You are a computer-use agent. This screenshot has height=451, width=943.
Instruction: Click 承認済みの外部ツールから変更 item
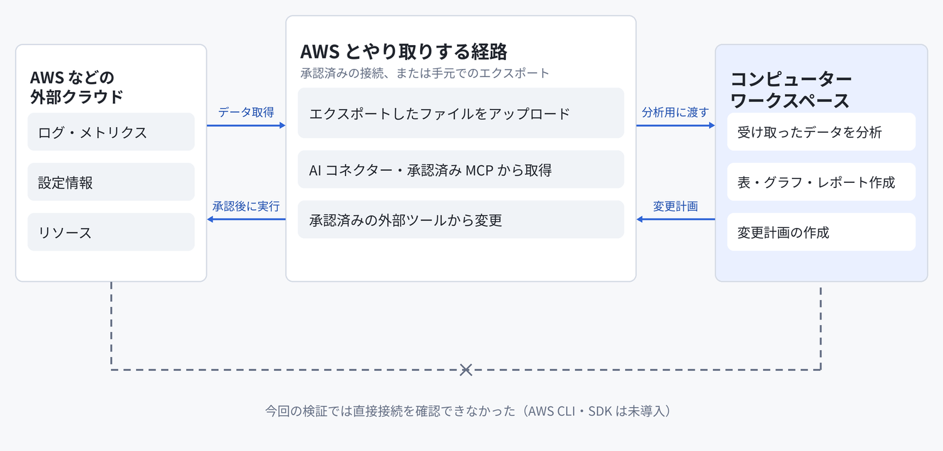[461, 219]
